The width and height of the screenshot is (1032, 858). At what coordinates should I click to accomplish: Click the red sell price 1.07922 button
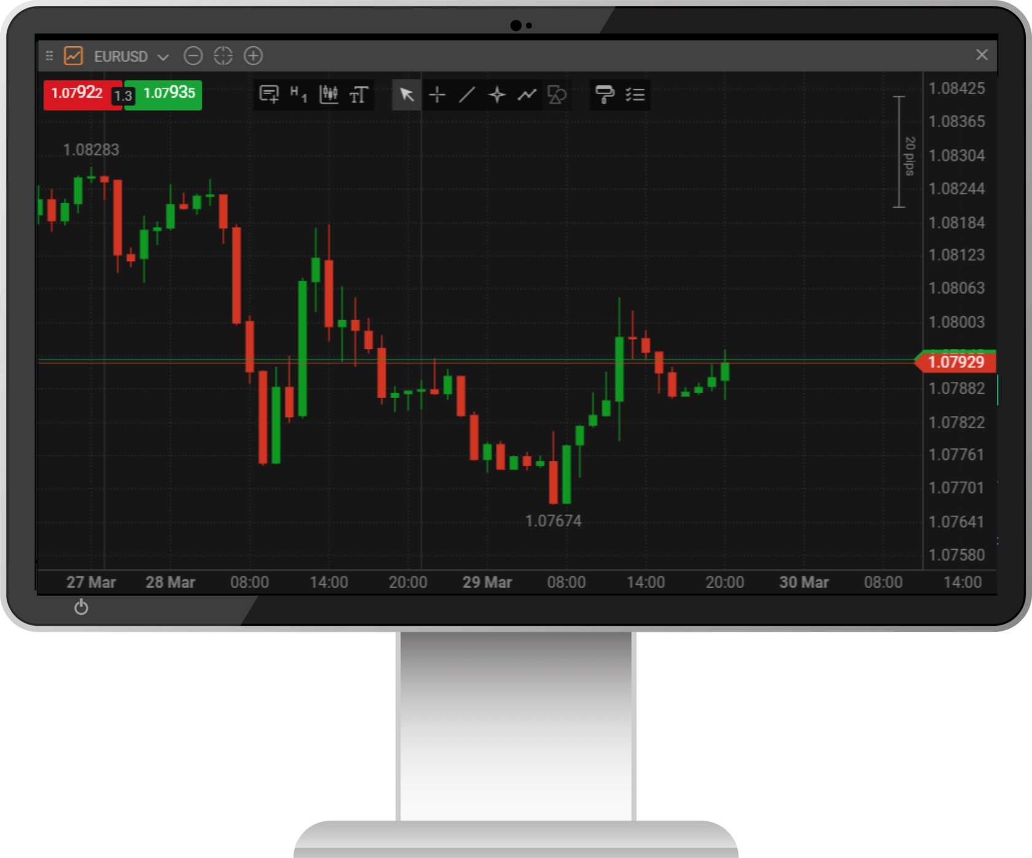78,93
